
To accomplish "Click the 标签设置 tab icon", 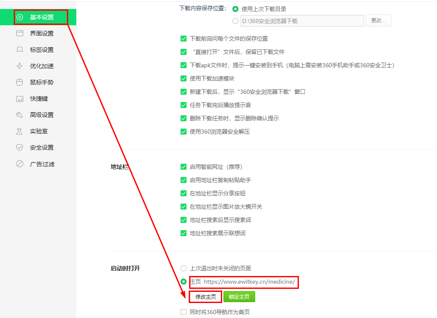I will pos(20,50).
